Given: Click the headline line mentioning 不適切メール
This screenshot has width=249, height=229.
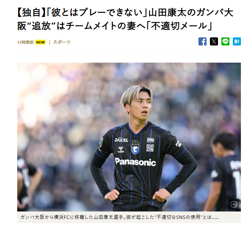Looking at the screenshot, I should 115,26.
